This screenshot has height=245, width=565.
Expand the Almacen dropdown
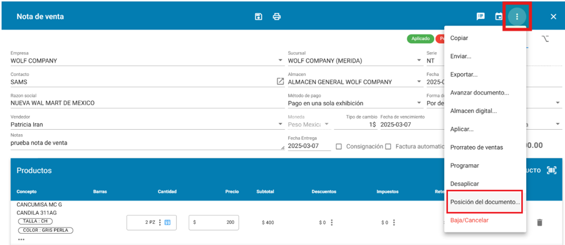[x=419, y=82]
